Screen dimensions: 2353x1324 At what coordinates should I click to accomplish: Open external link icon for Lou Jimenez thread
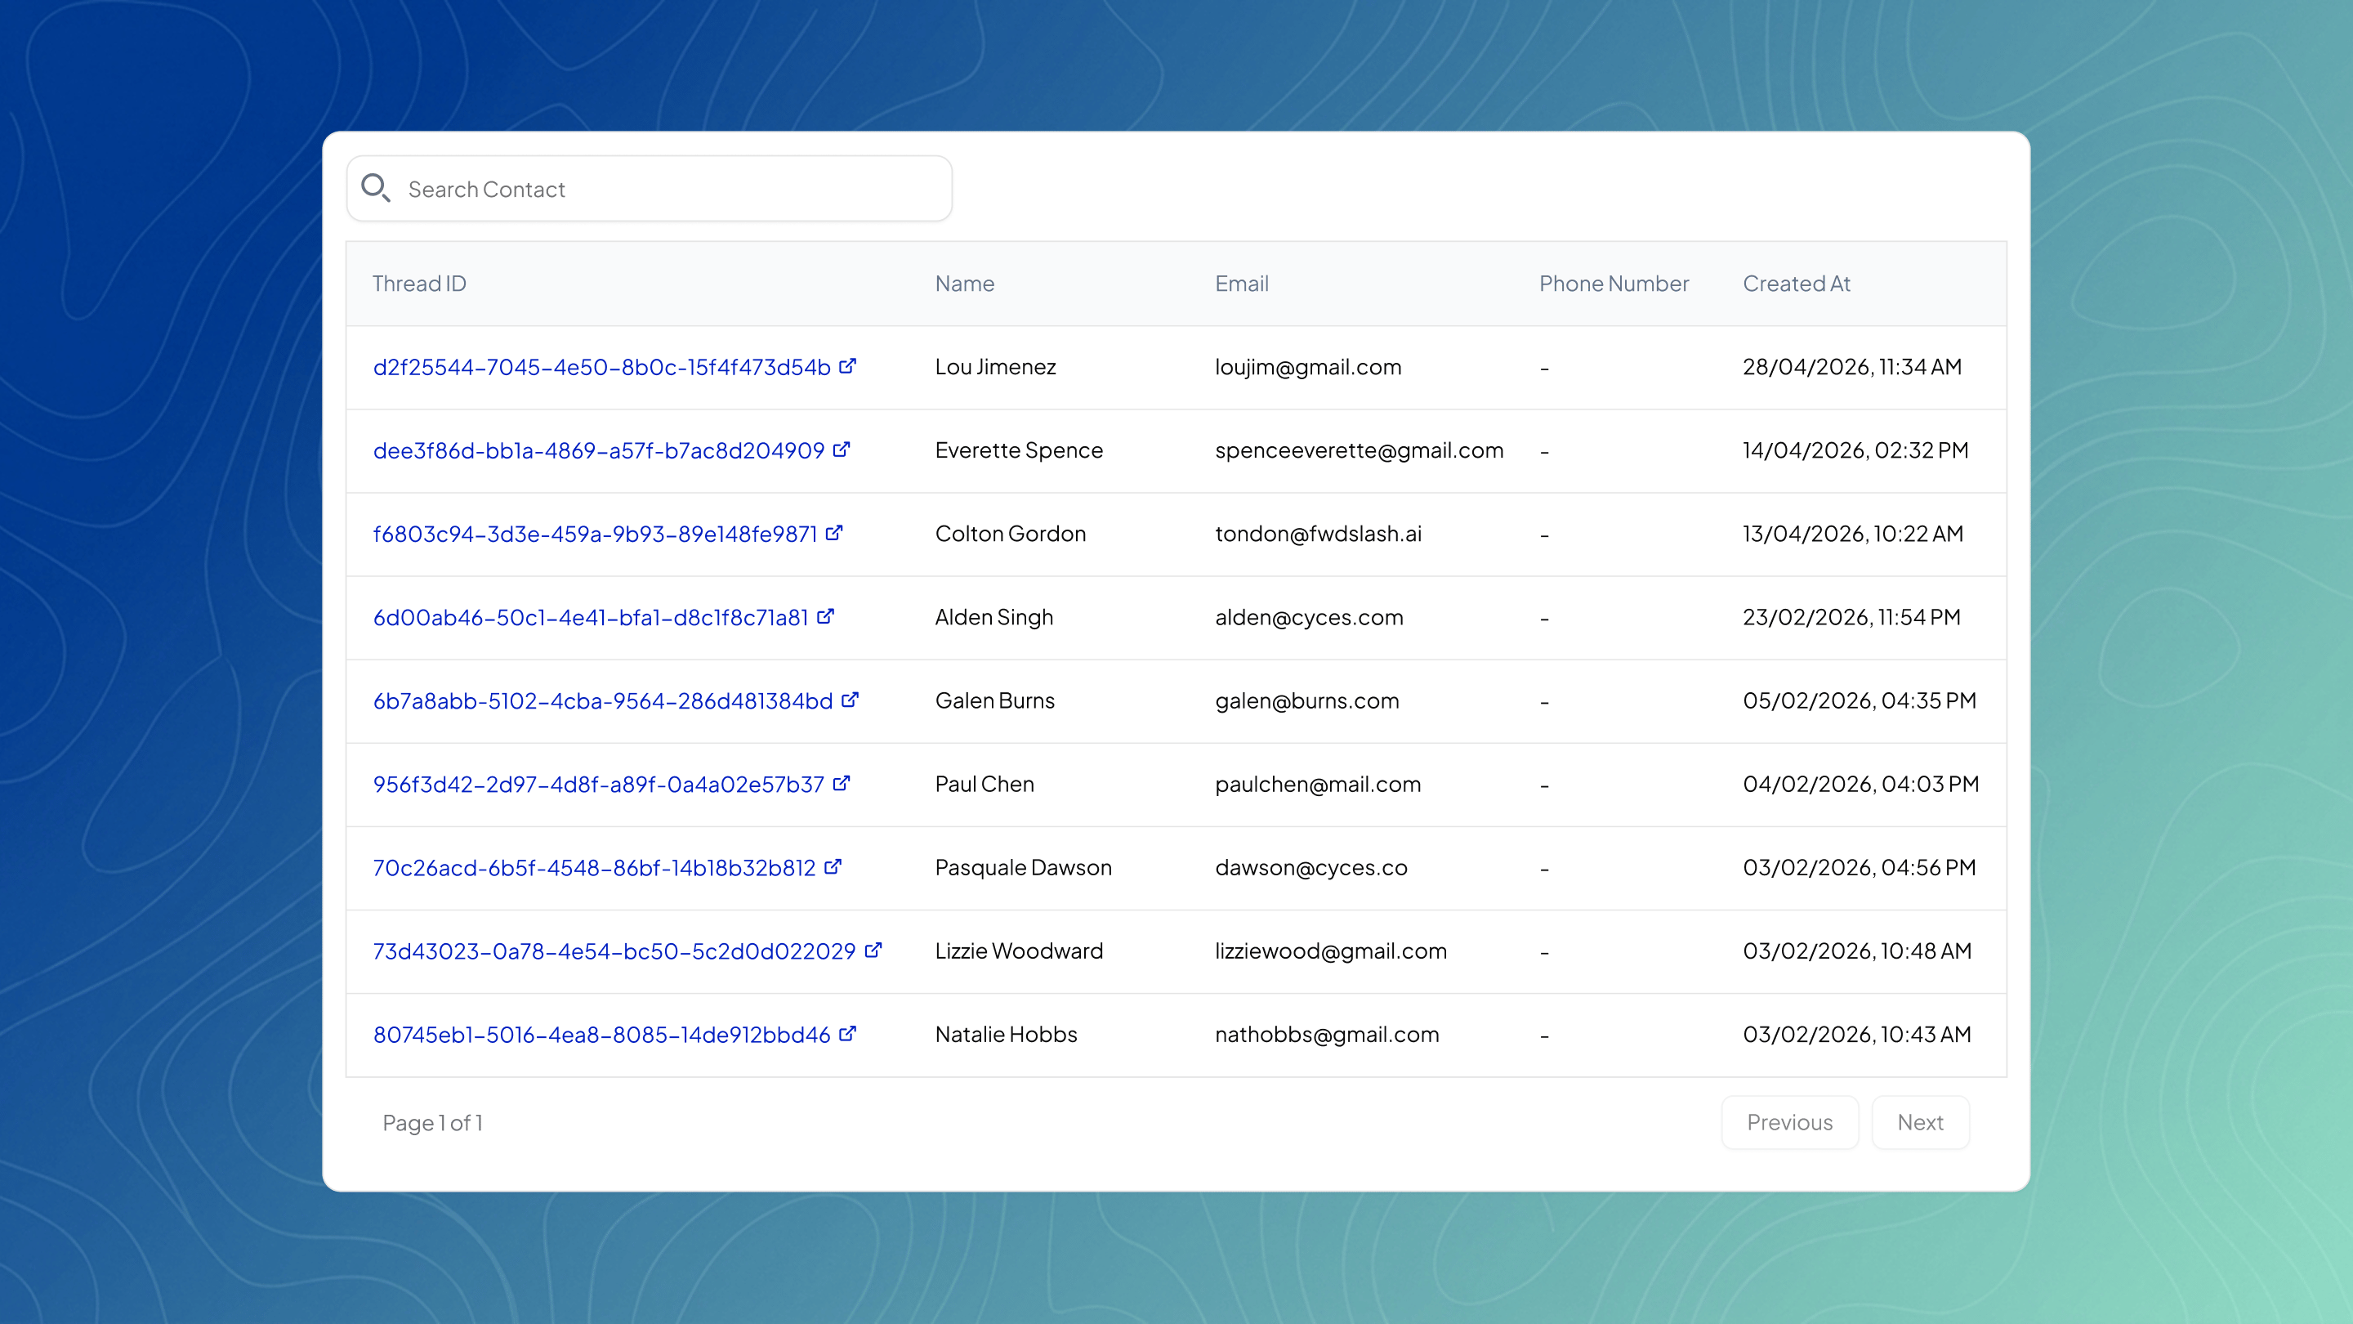[848, 365]
